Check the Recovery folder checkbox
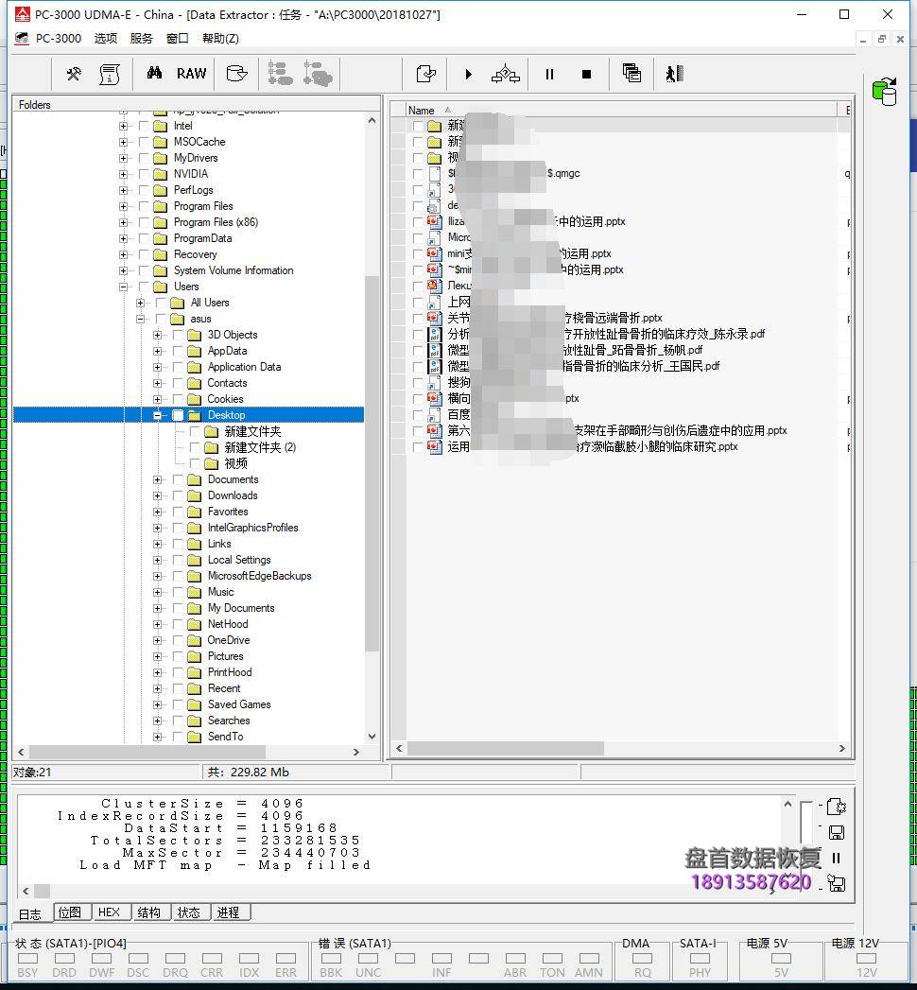The image size is (917, 990). [144, 254]
